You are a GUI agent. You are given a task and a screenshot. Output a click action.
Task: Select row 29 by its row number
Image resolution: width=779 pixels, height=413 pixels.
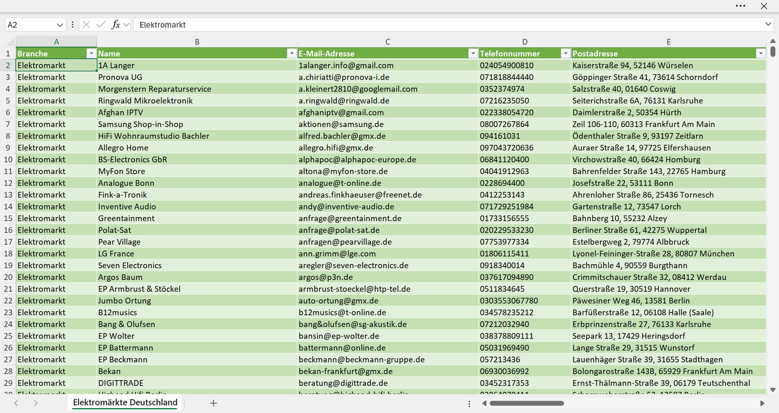click(8, 383)
